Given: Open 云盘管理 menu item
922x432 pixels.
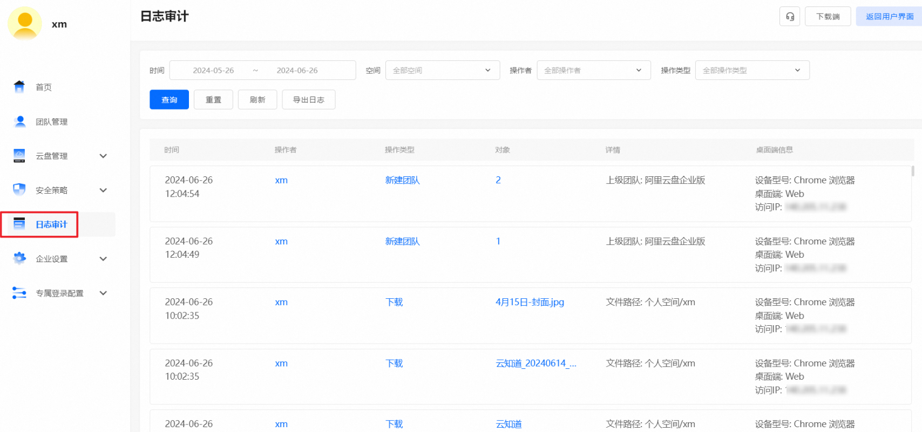Looking at the screenshot, I should coord(52,156).
